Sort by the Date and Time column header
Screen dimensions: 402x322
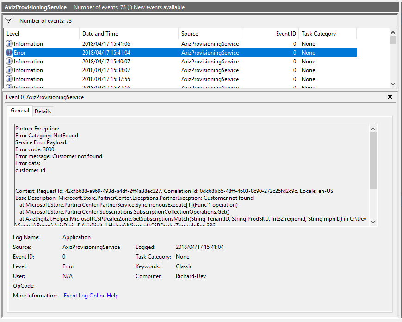[129, 34]
